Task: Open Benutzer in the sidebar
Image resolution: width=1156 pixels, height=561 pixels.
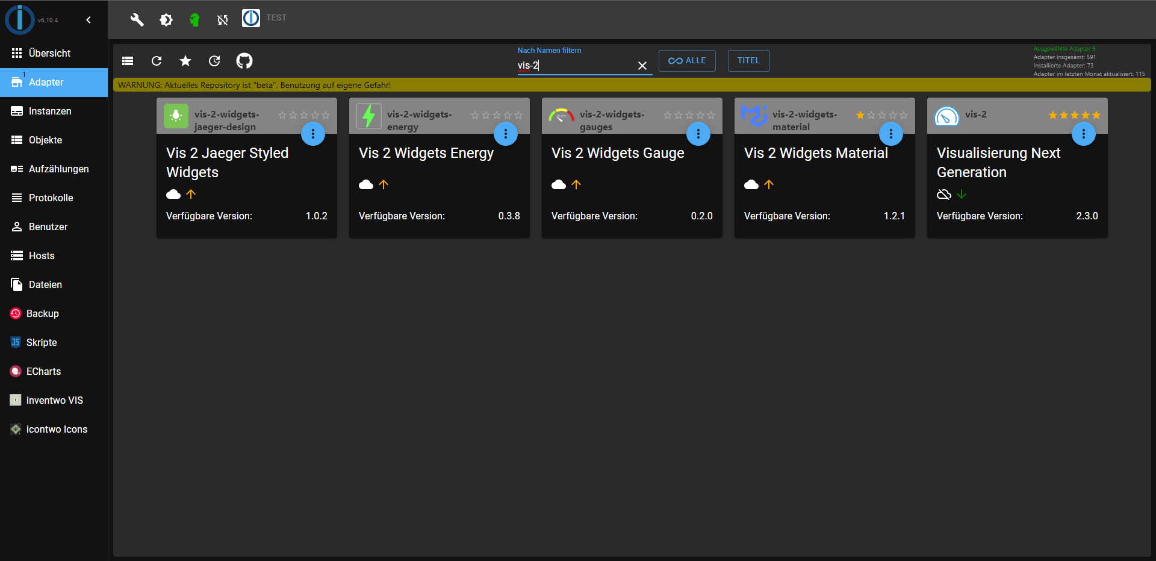Action: point(54,227)
